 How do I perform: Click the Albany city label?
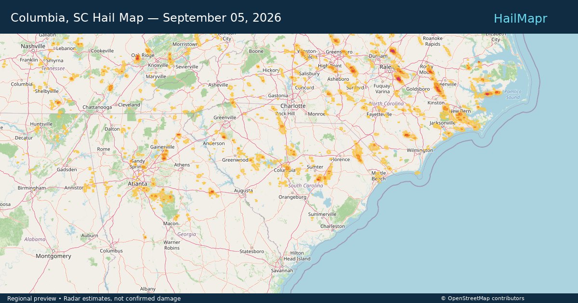pyautogui.click(x=147, y=289)
